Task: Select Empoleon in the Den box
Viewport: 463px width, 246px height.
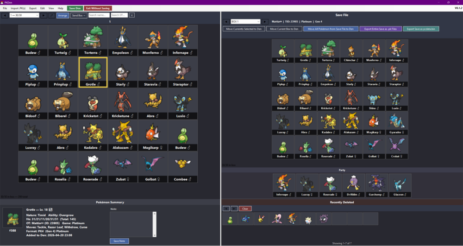Action: [x=123, y=40]
